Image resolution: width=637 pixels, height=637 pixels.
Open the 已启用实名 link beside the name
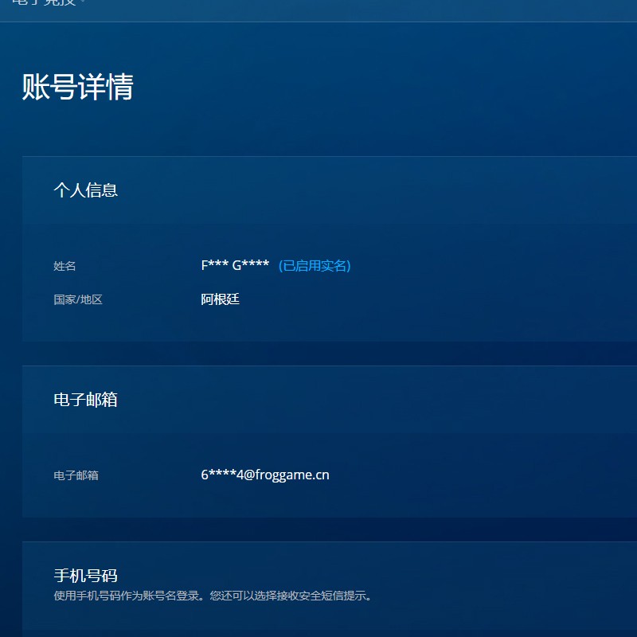tap(315, 266)
